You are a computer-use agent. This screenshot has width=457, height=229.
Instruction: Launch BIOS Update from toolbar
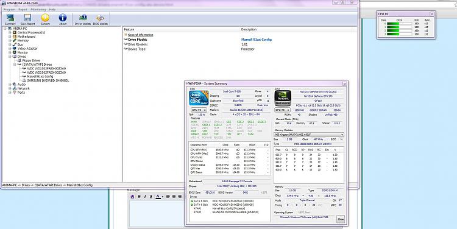click(x=101, y=19)
